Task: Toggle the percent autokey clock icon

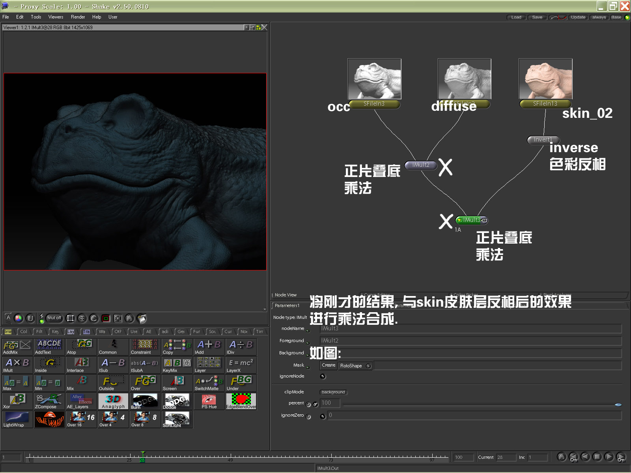Action: (308, 404)
